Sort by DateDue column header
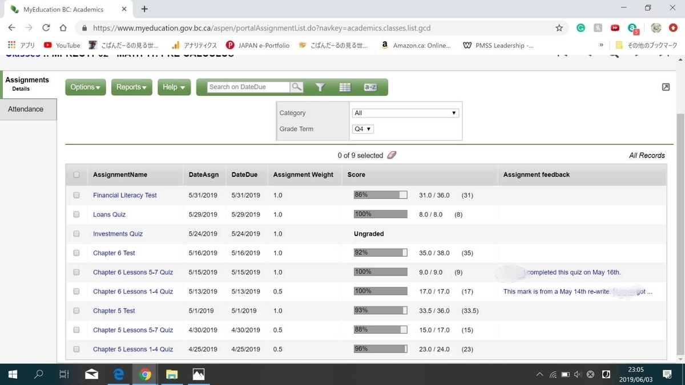The height and width of the screenshot is (385, 685). coord(244,175)
